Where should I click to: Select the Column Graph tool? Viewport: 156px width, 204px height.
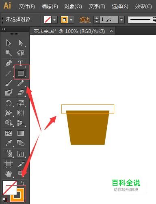pyautogui.click(x=21, y=154)
